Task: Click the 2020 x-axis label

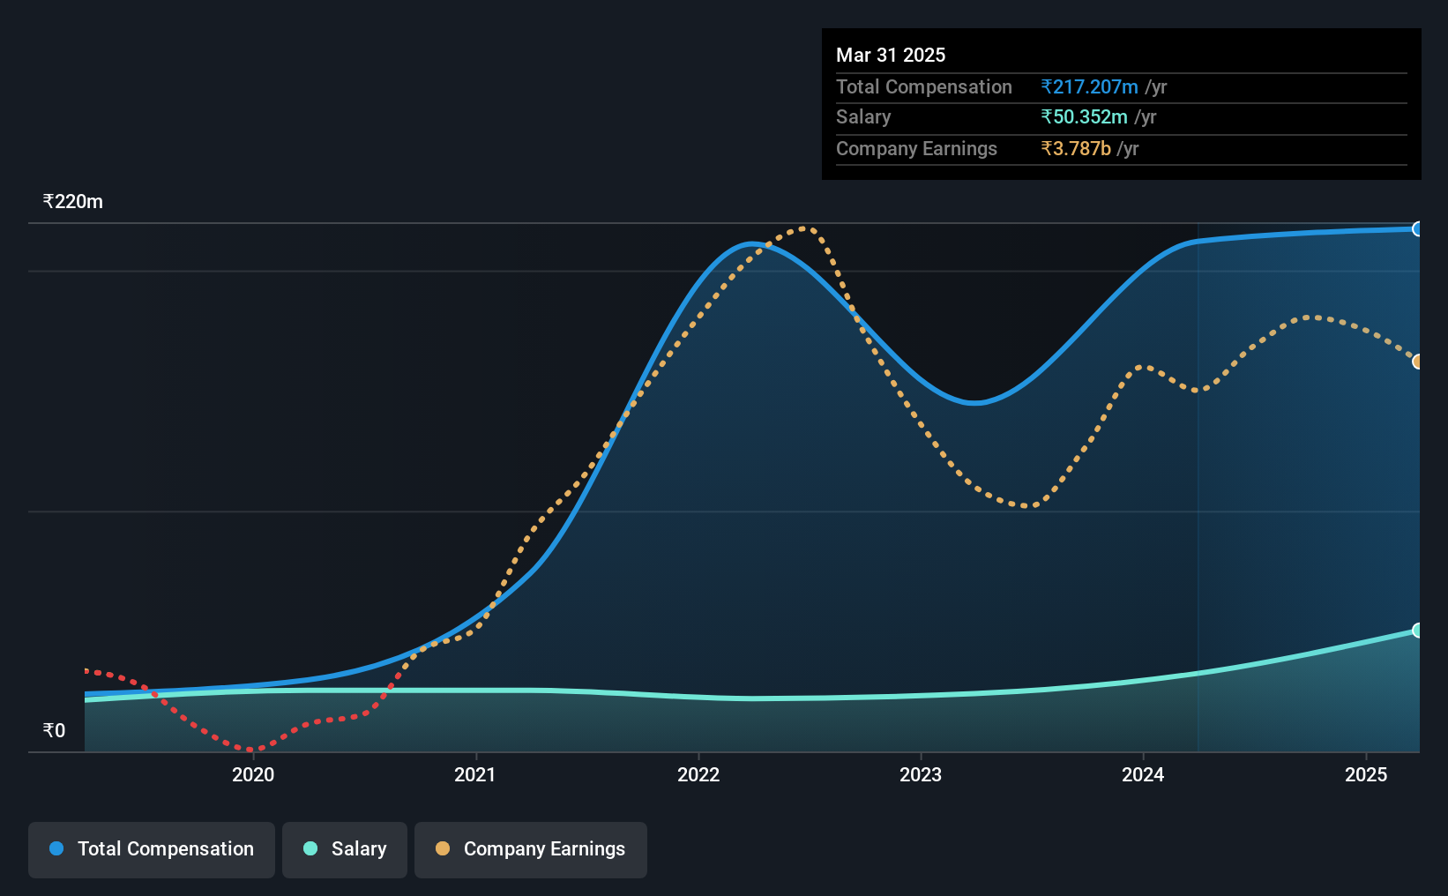Action: tap(253, 774)
